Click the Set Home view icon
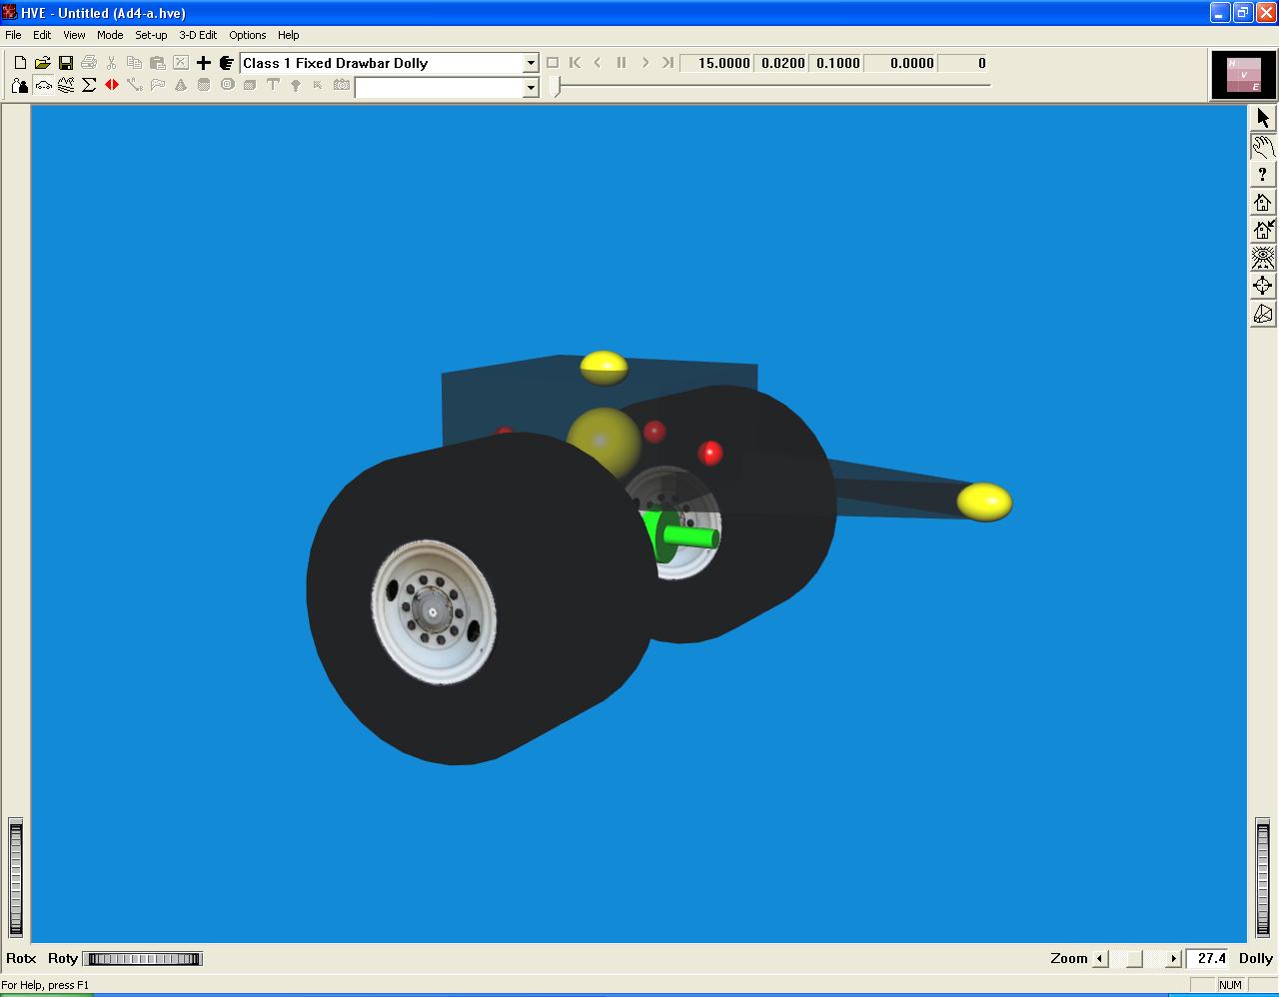This screenshot has width=1279, height=997. [1263, 230]
